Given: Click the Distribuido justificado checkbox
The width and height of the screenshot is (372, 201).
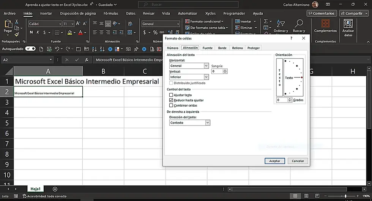Looking at the screenshot, I should 171,83.
